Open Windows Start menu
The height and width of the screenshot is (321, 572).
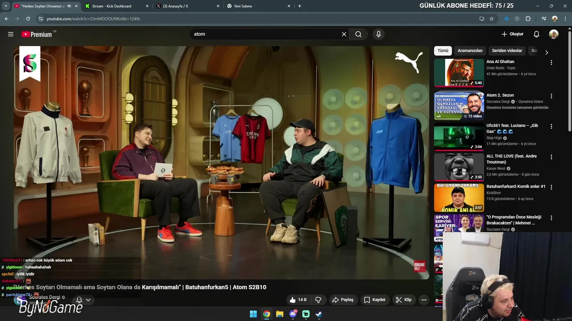point(253,314)
